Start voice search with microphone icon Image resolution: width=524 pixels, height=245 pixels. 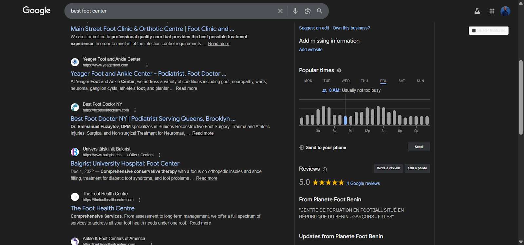point(295,11)
